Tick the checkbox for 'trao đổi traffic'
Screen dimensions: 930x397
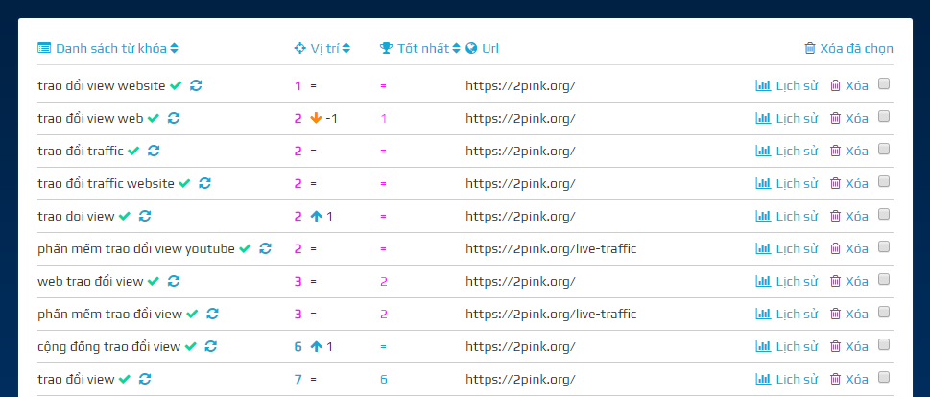click(x=884, y=149)
